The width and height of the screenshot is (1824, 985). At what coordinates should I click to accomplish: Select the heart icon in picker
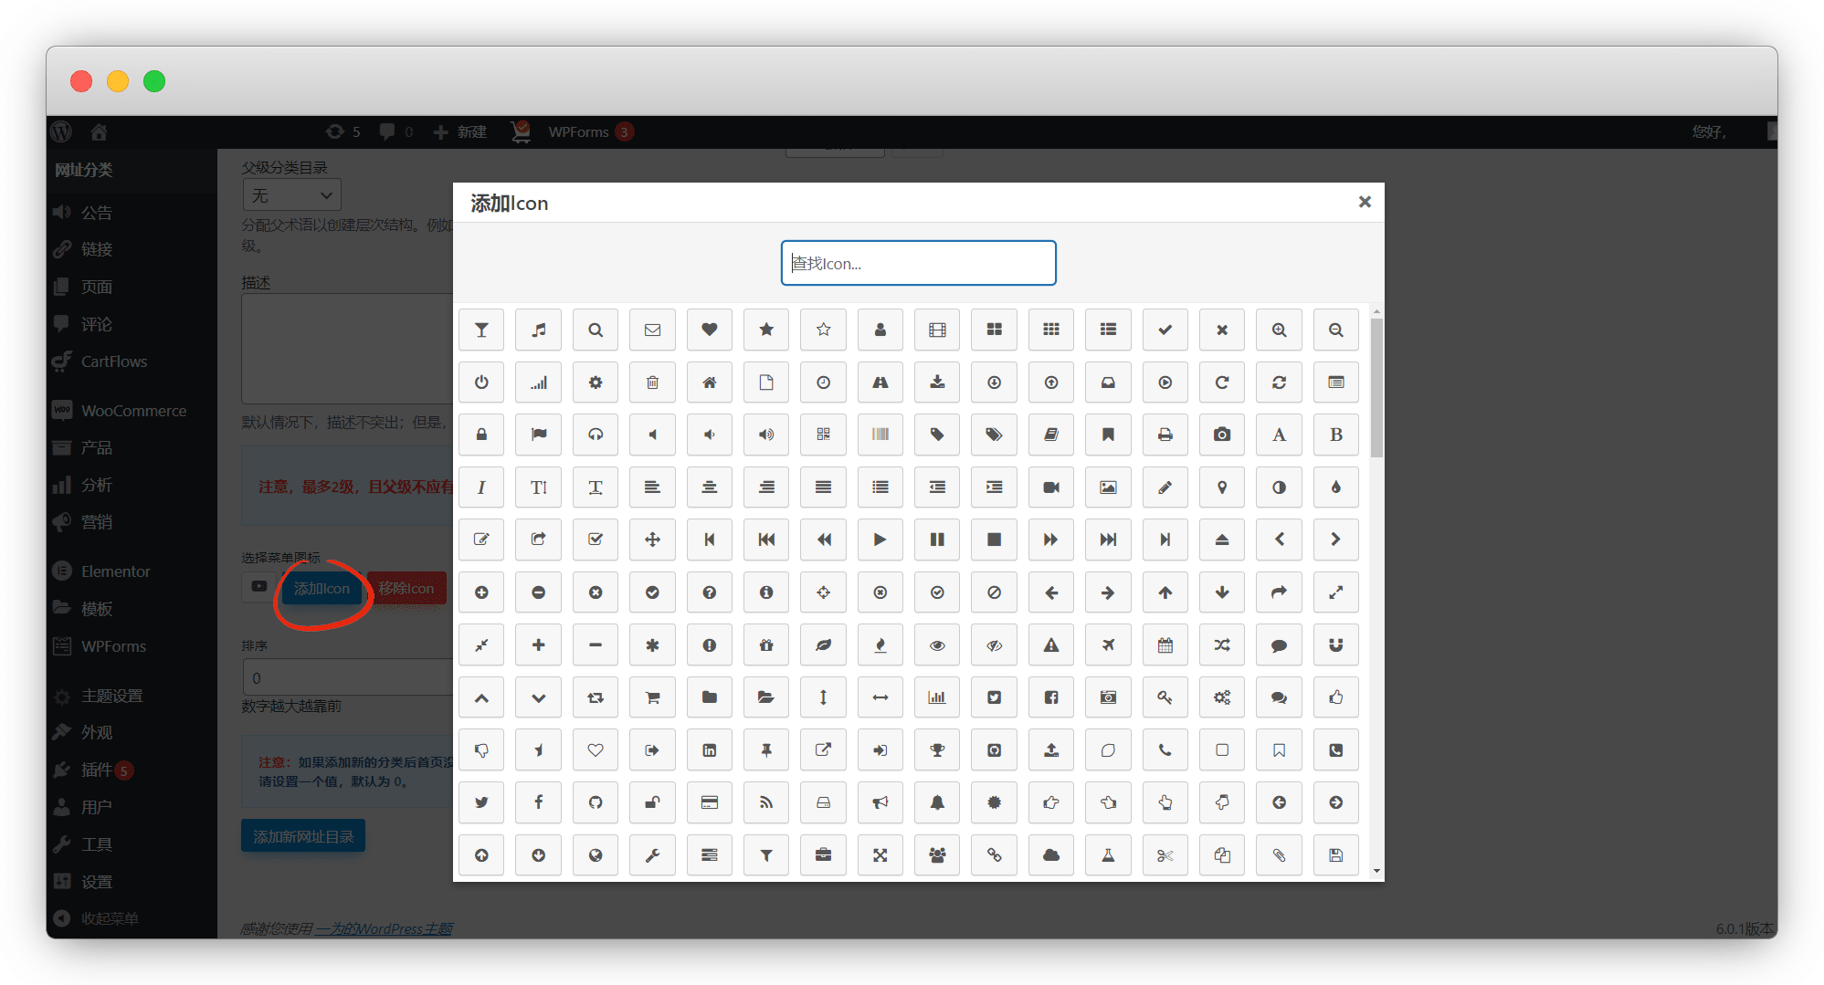point(709,330)
